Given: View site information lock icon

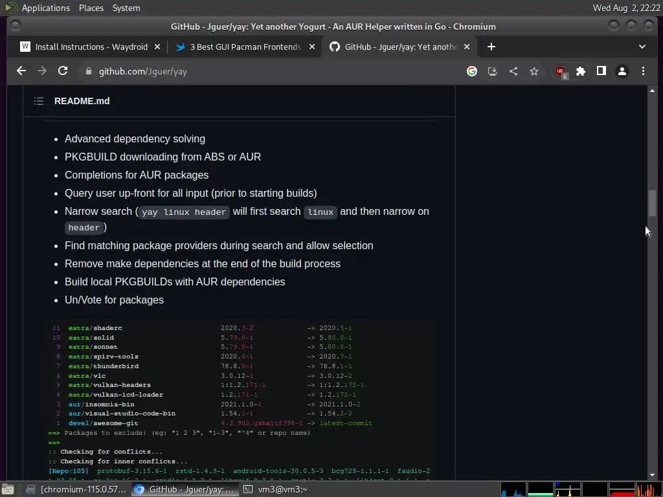Looking at the screenshot, I should [88, 71].
